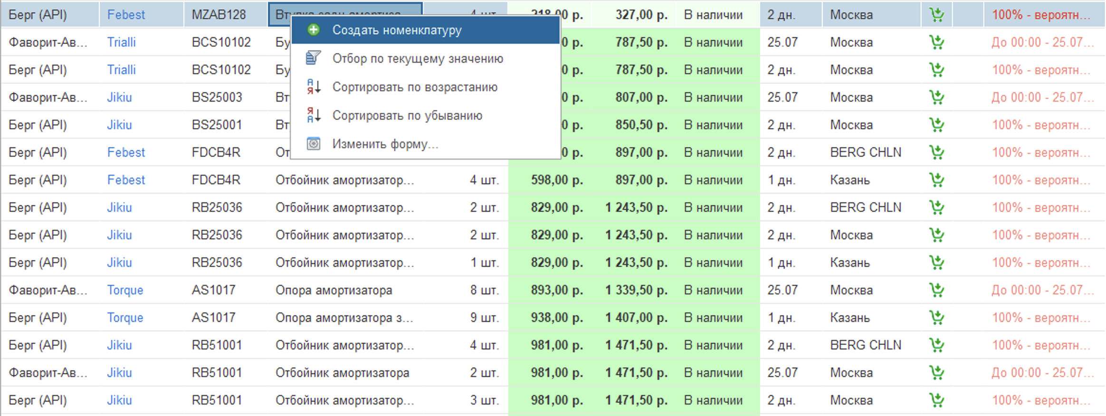
Task: Add Febest MZAB128 row to cart
Action: [x=936, y=15]
